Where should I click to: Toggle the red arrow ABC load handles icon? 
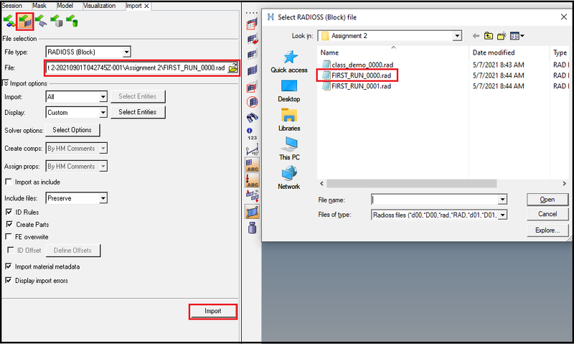[252, 180]
